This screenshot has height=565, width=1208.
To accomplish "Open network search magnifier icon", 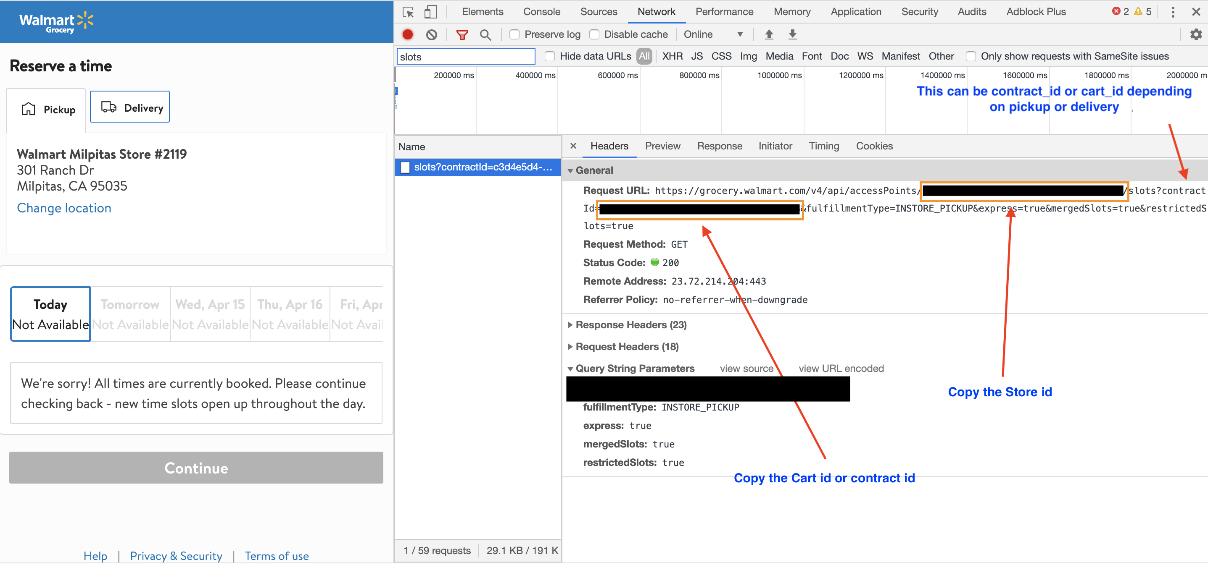I will click(x=485, y=35).
